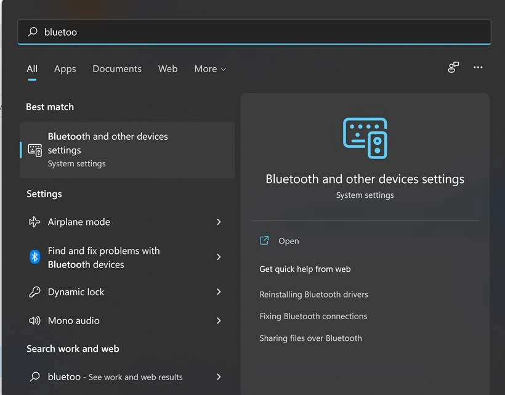Click the 'Search work and web' header
The width and height of the screenshot is (505, 395).
coord(73,349)
